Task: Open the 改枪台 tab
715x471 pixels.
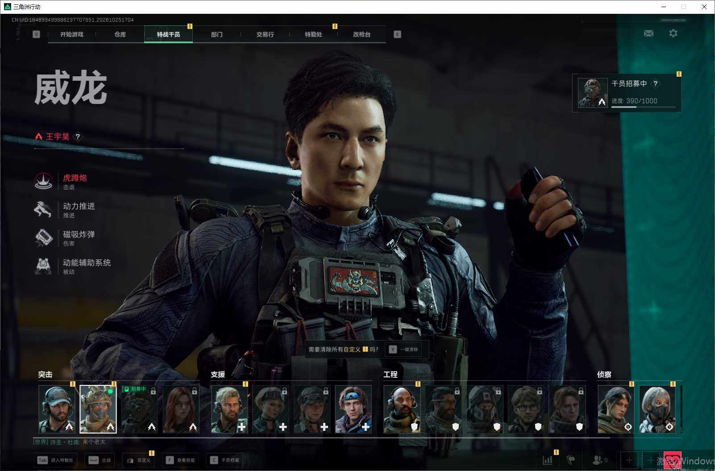Action: click(x=362, y=34)
